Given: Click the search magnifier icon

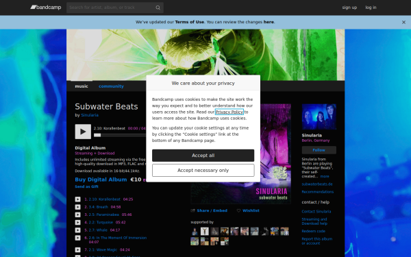Looking at the screenshot, I should (x=158, y=8).
